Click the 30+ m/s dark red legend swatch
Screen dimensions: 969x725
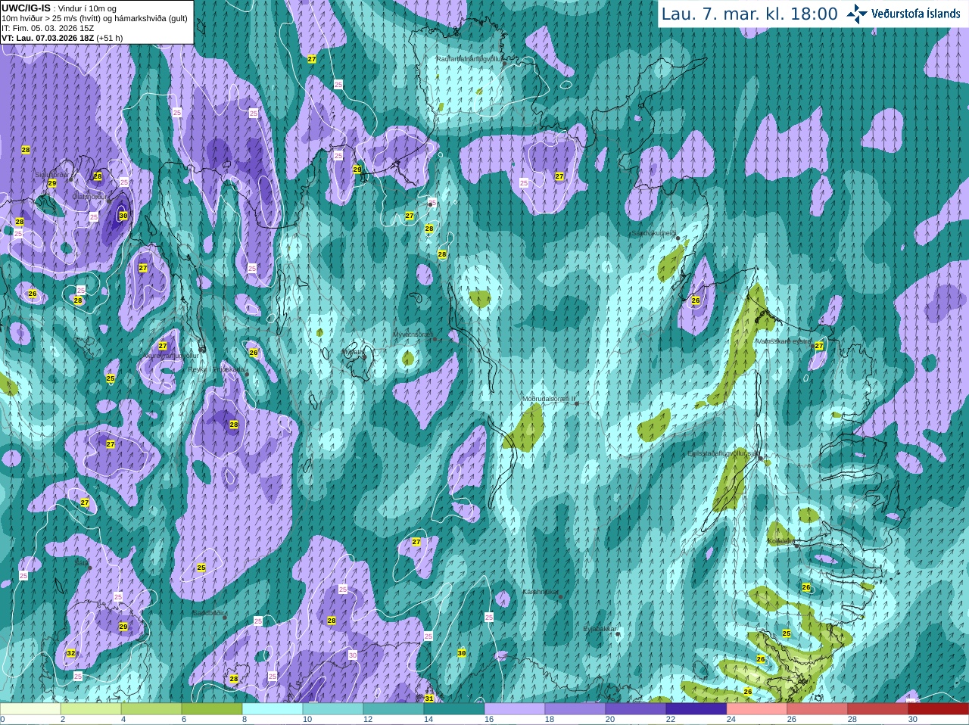click(x=939, y=709)
